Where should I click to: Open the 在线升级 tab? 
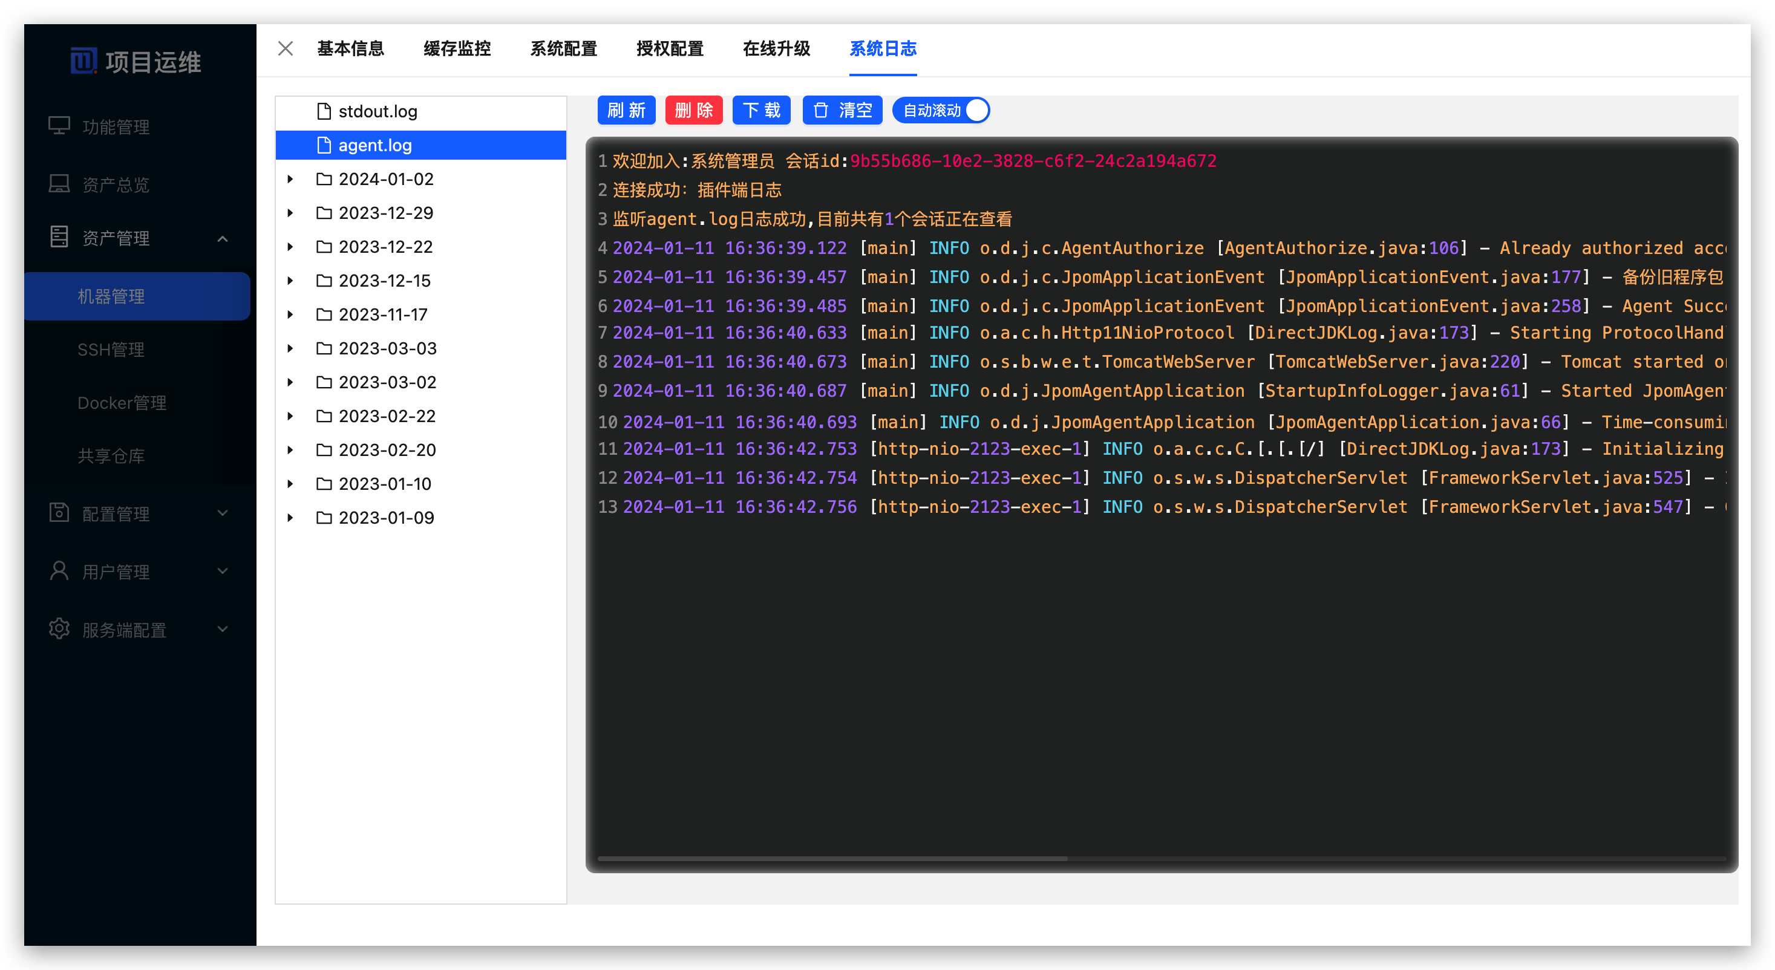click(776, 48)
